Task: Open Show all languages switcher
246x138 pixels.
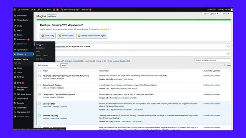Action: pyautogui.click(x=70, y=10)
